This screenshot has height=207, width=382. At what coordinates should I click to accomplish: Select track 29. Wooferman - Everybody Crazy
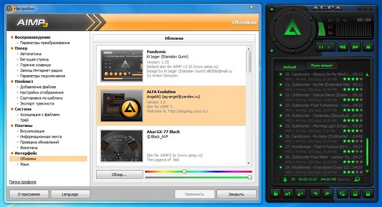click(x=321, y=169)
